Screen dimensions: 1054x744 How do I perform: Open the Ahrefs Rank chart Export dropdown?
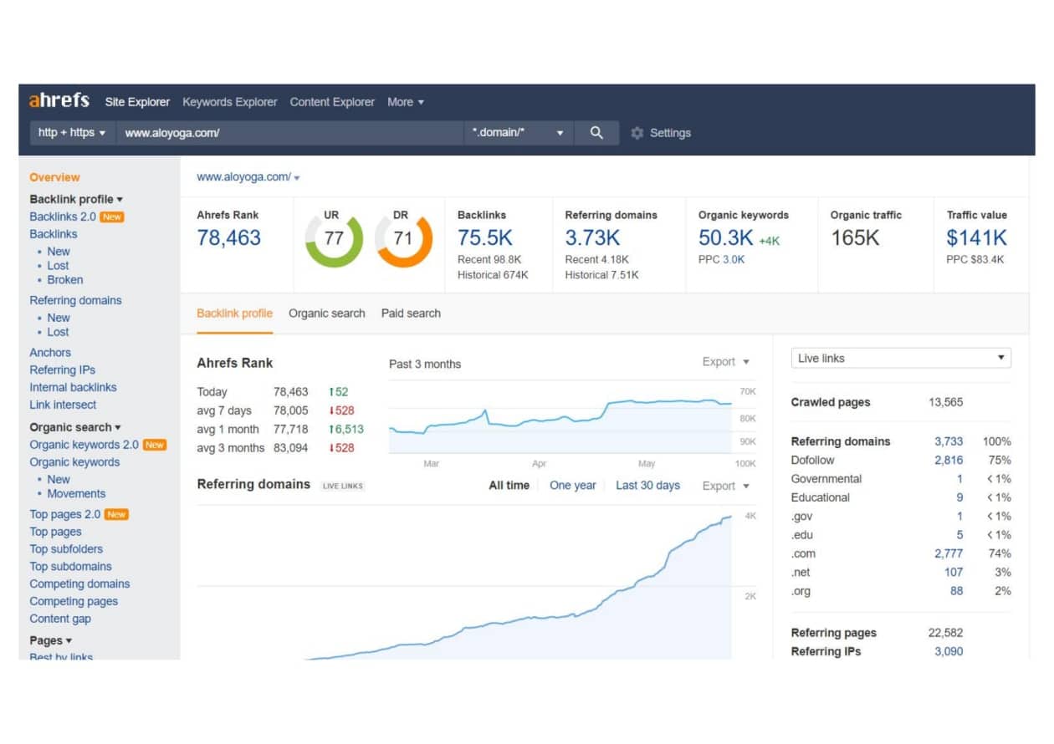coord(726,362)
